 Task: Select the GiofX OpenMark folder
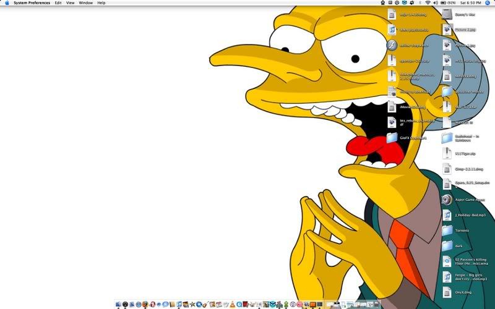(392, 138)
